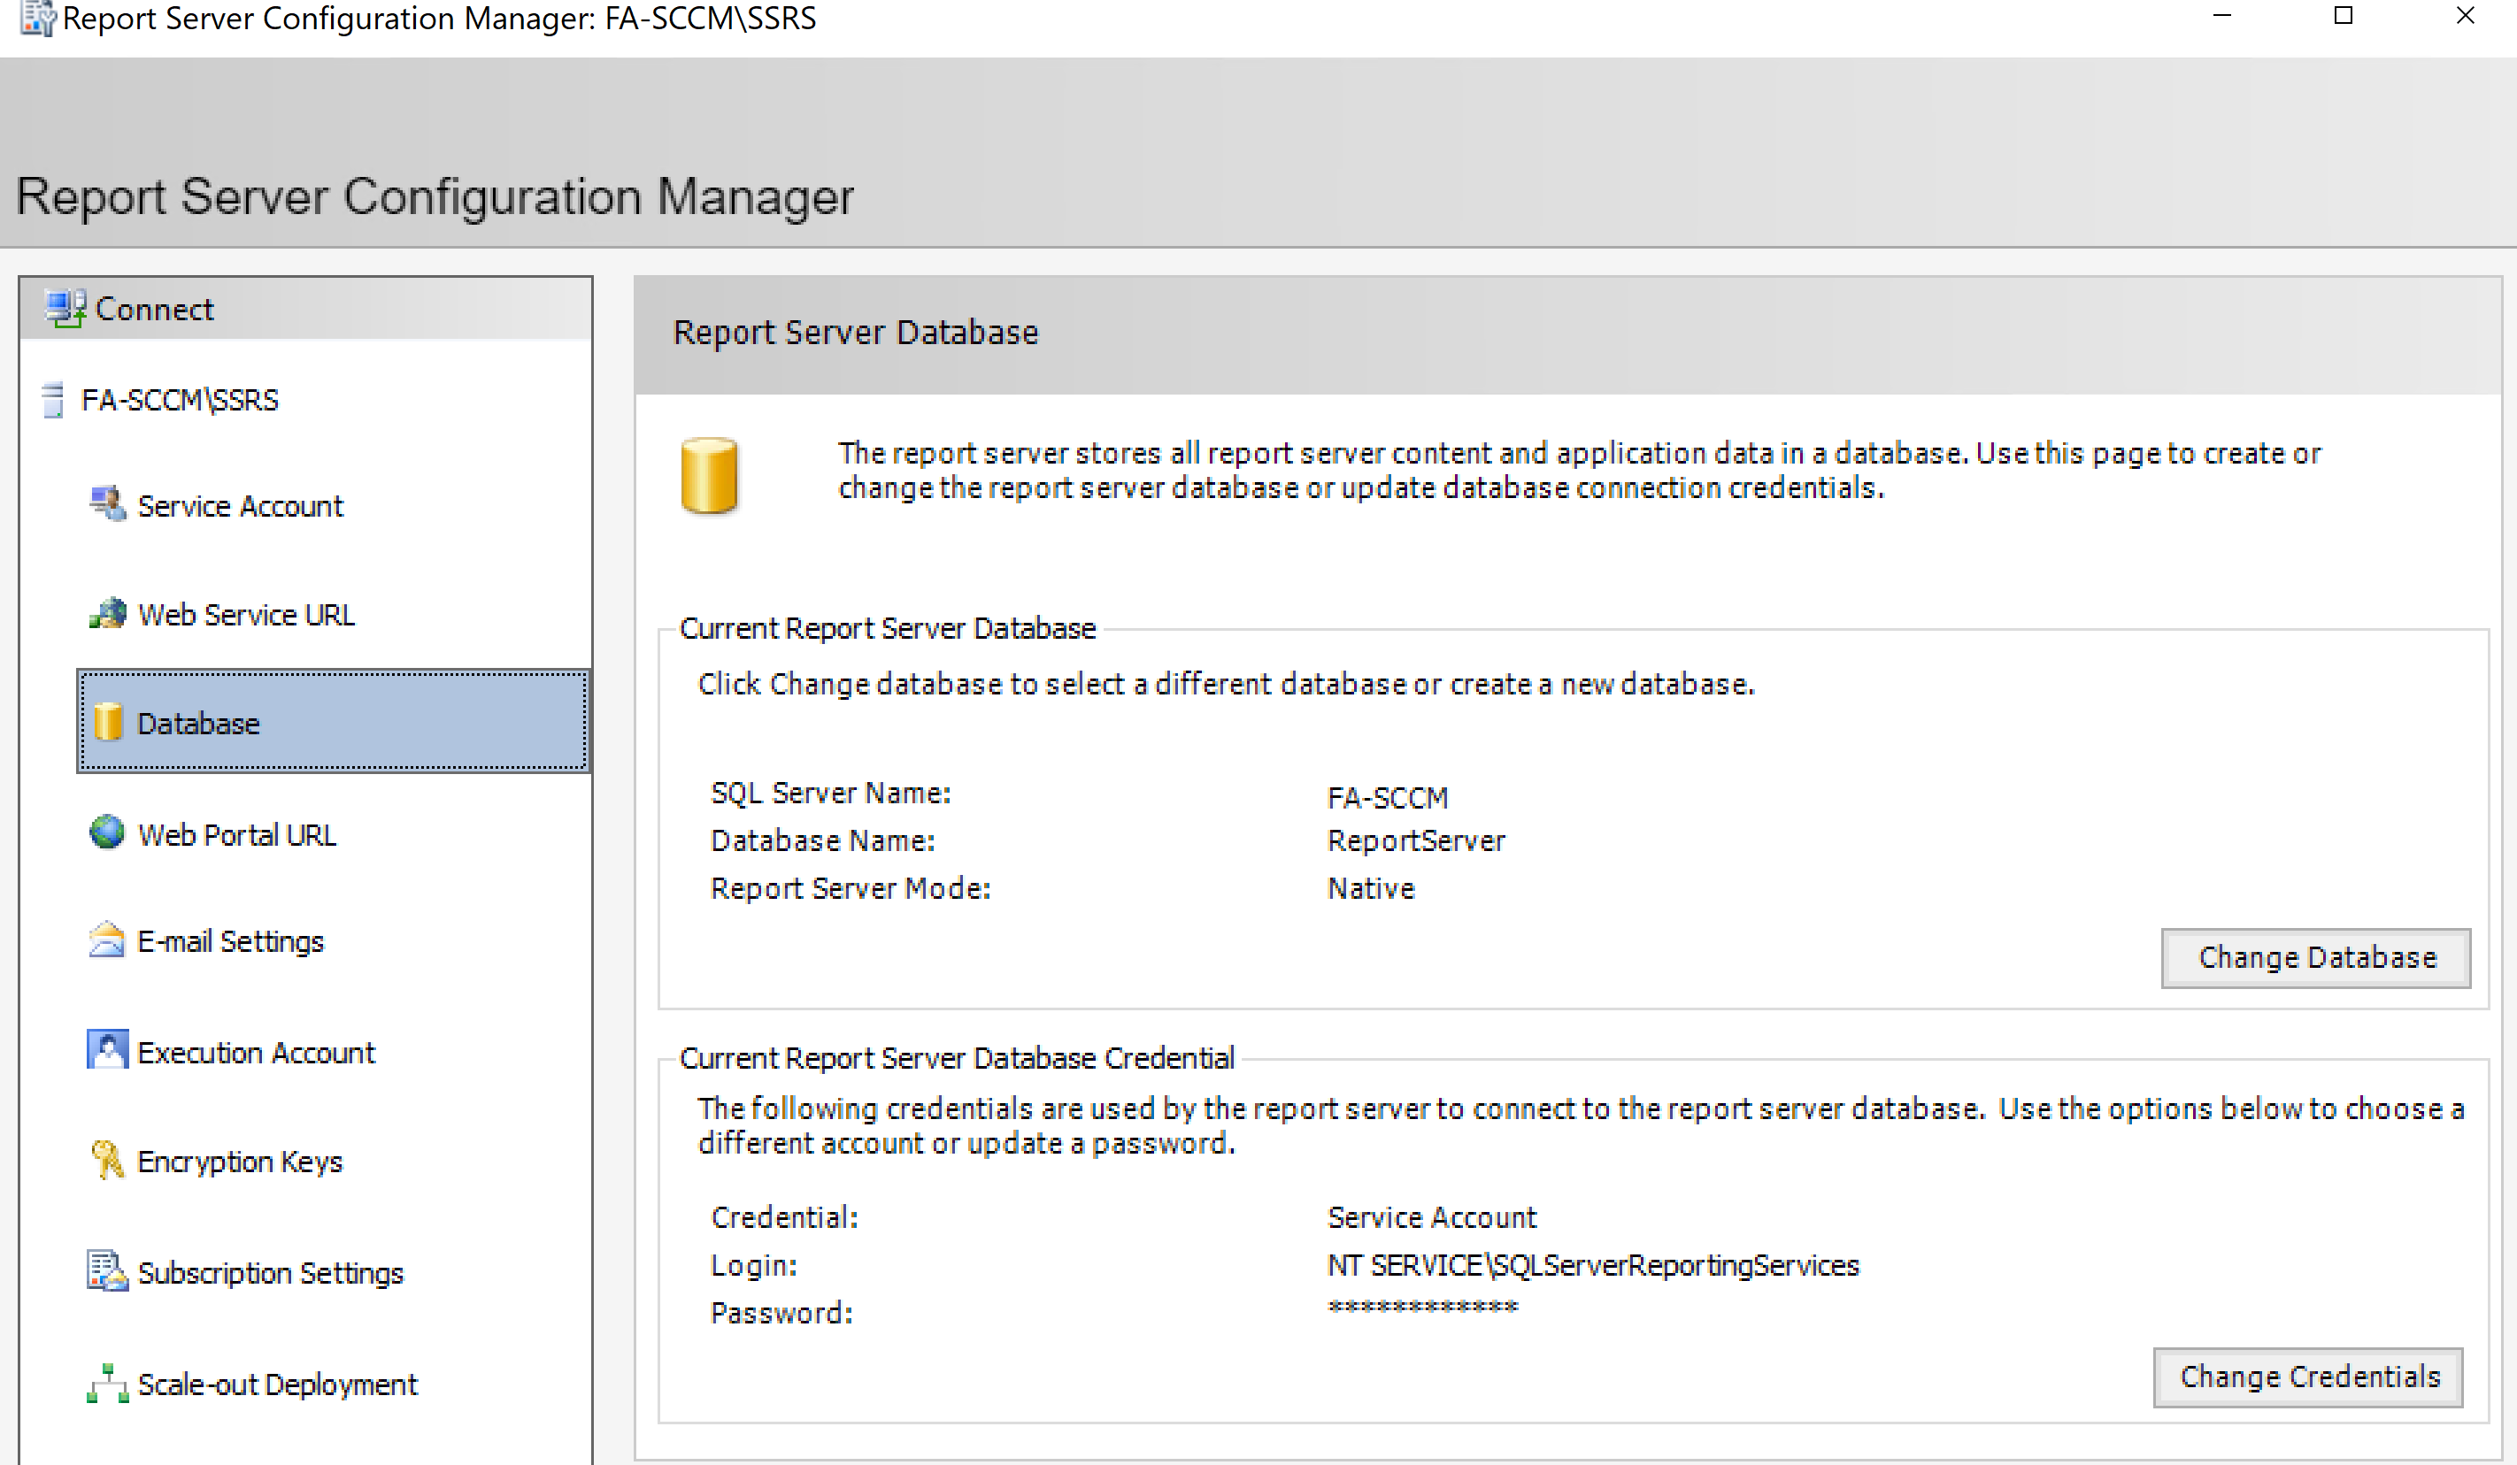Click the Encryption Keys key icon
2517x1465 pixels.
(107, 1161)
